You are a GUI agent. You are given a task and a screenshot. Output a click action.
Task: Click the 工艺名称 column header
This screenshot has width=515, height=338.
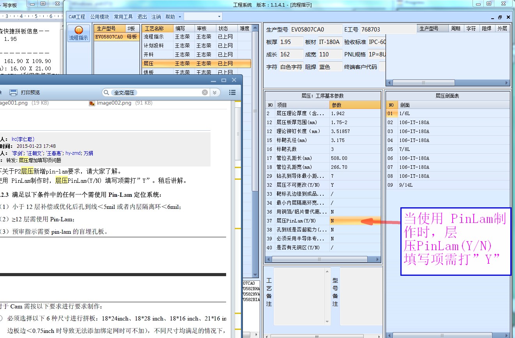coord(158,28)
